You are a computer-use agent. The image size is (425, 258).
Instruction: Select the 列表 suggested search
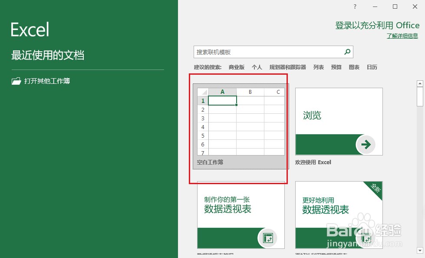pyautogui.click(x=319, y=67)
